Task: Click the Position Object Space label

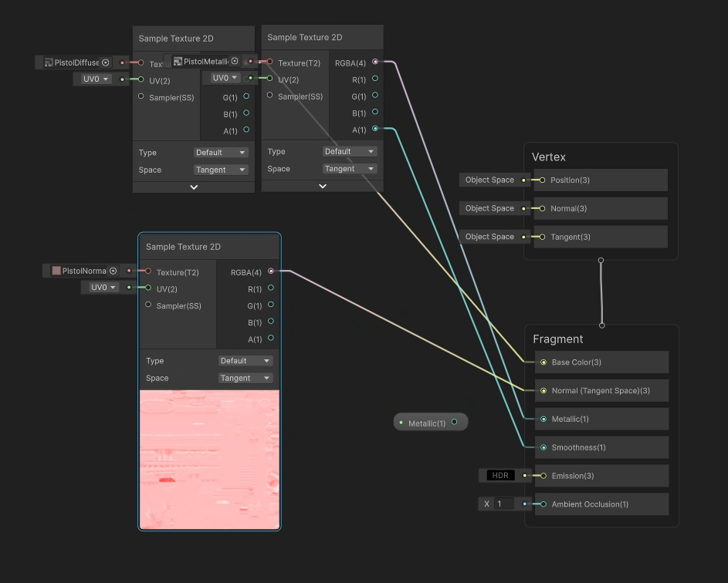Action: pos(489,180)
